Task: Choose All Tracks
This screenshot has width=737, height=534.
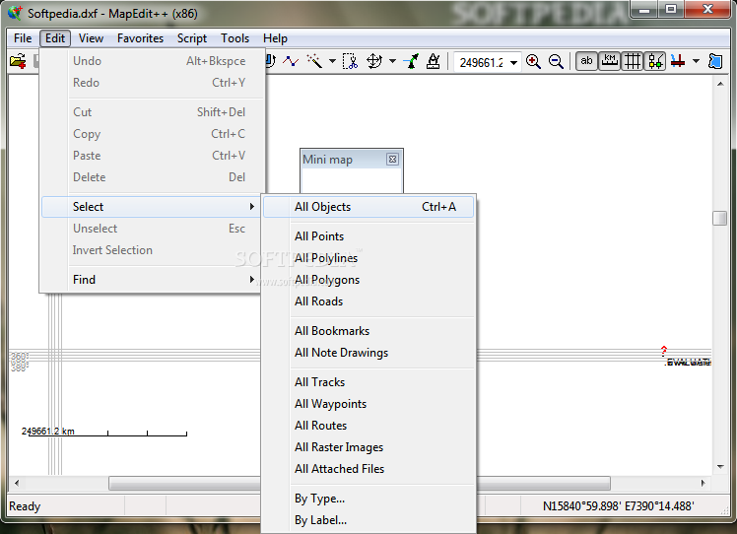Action: tap(368, 382)
